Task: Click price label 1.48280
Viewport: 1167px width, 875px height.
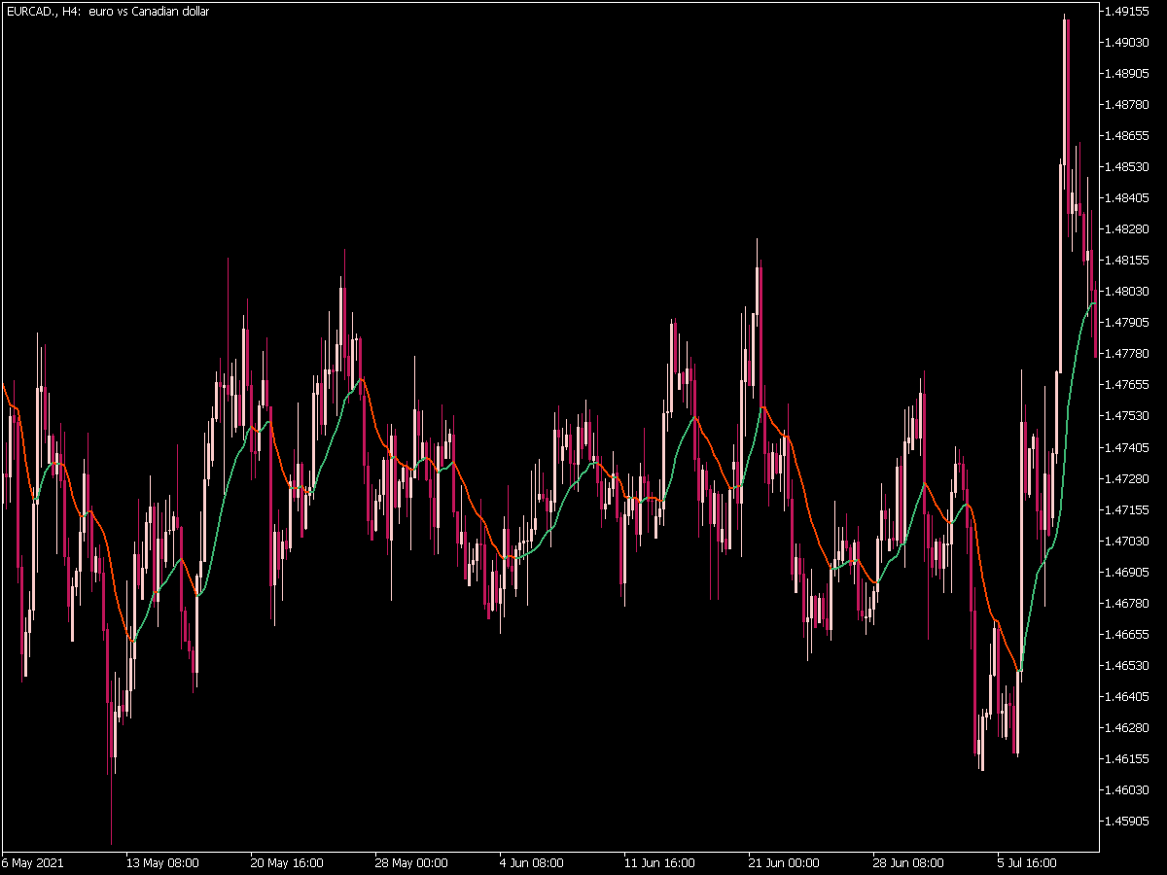Action: (x=1128, y=229)
